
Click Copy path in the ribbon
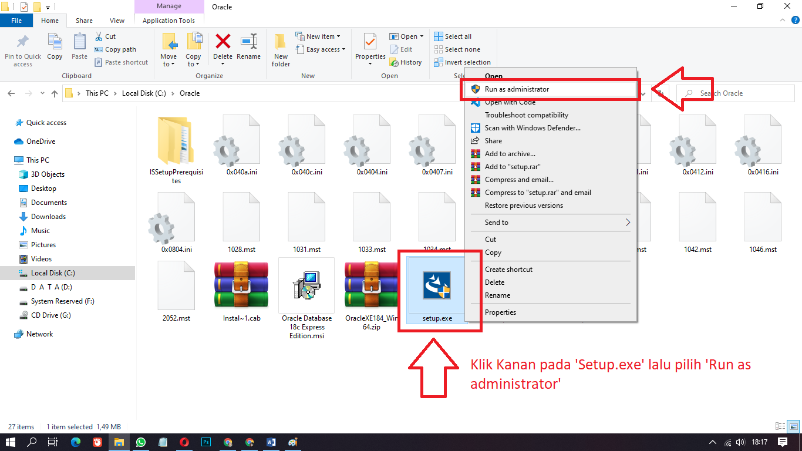pos(115,49)
